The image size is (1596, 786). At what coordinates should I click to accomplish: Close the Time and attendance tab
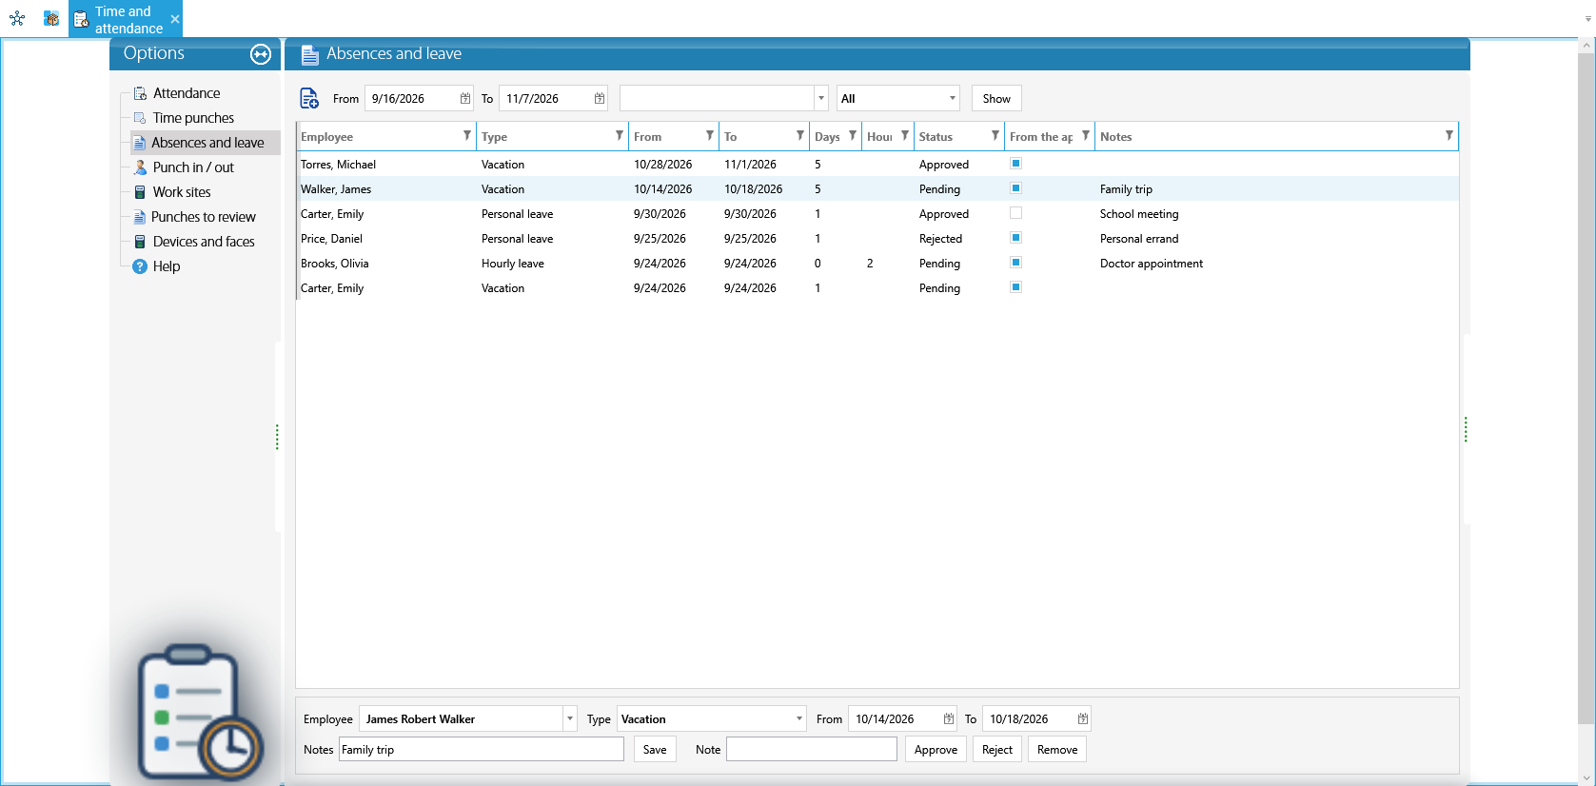click(x=175, y=19)
